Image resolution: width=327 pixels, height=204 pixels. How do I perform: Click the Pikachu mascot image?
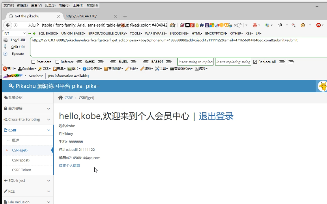click(x=322, y=86)
